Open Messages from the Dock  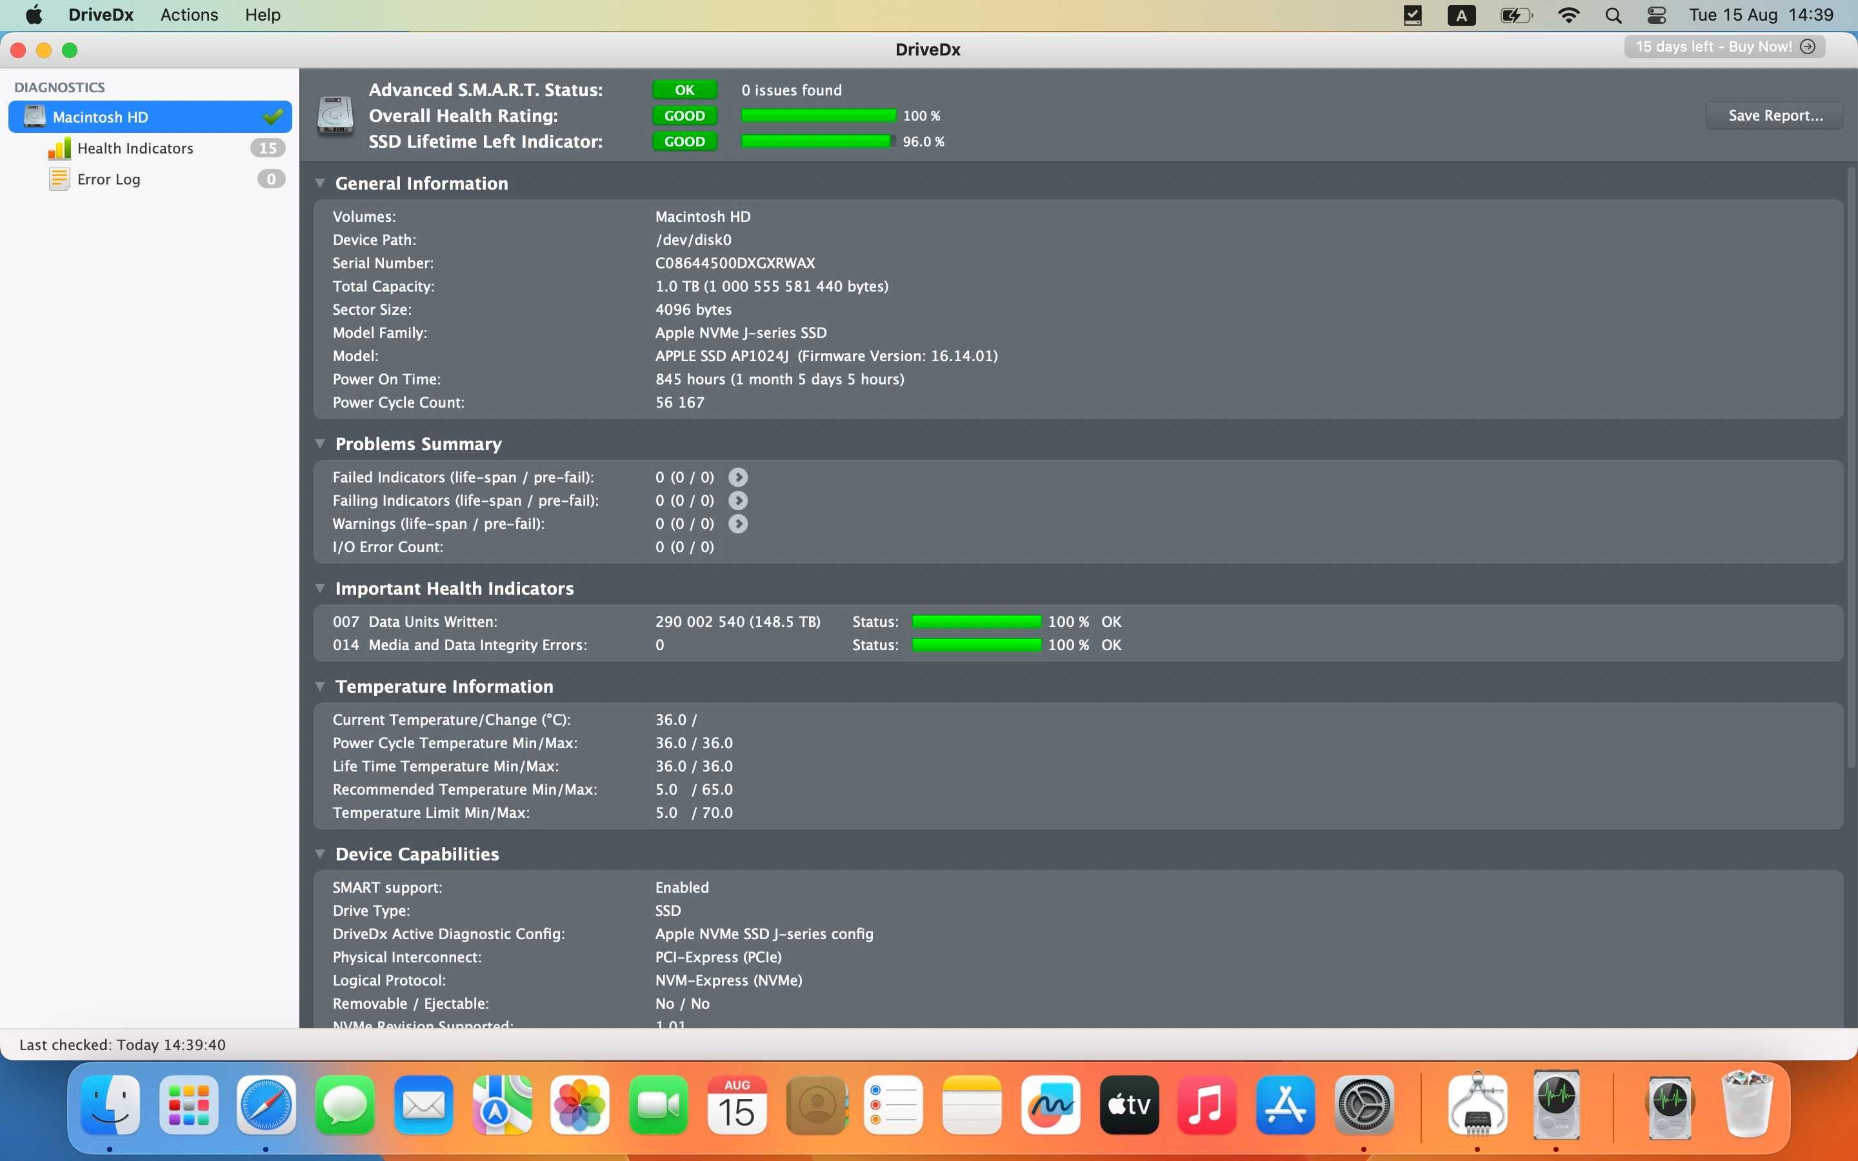coord(345,1105)
